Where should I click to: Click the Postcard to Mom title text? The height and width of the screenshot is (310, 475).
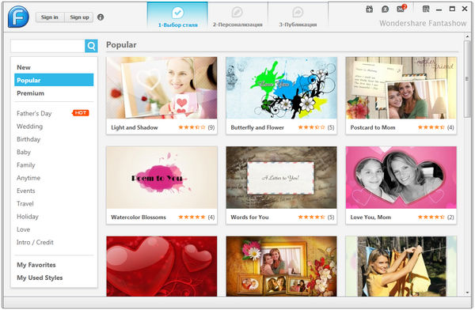373,127
